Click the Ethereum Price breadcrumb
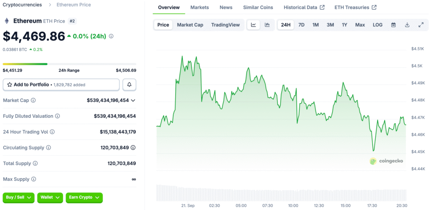 (x=74, y=5)
